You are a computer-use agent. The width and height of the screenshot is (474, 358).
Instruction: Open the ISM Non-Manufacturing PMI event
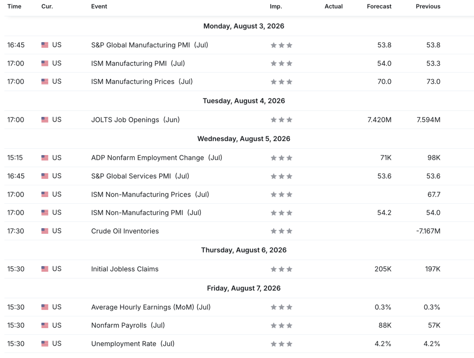(146, 213)
